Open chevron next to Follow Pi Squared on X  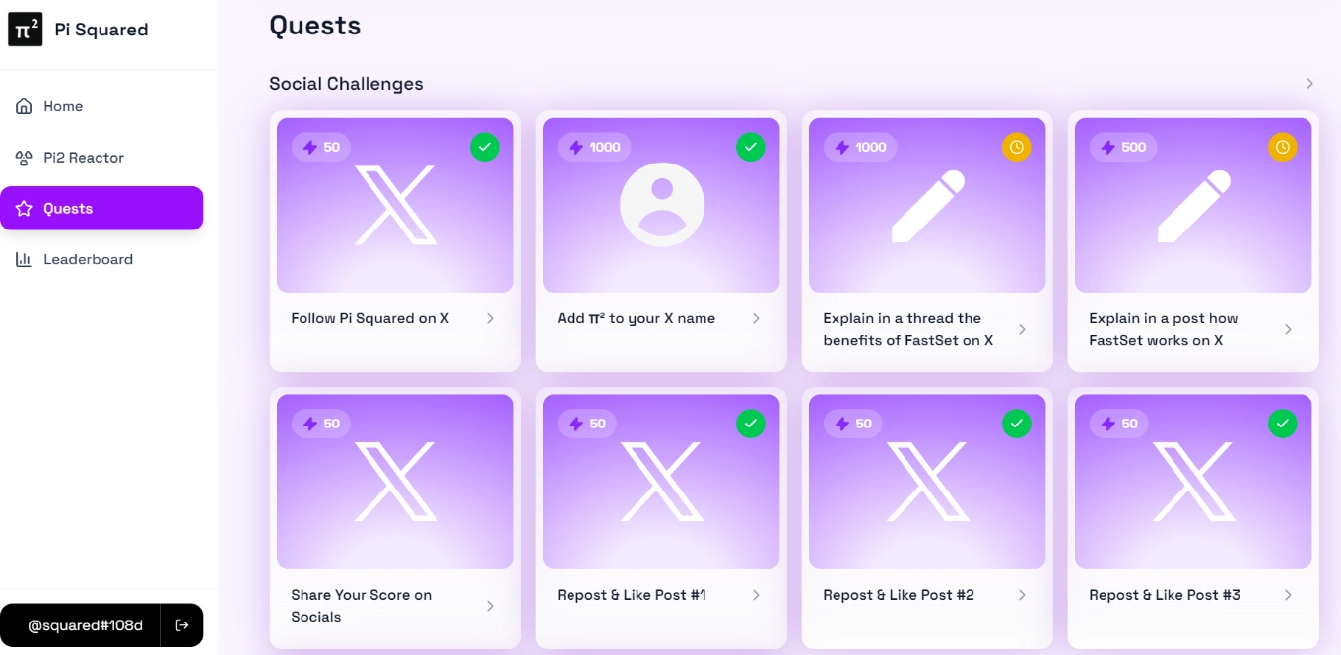coord(490,318)
